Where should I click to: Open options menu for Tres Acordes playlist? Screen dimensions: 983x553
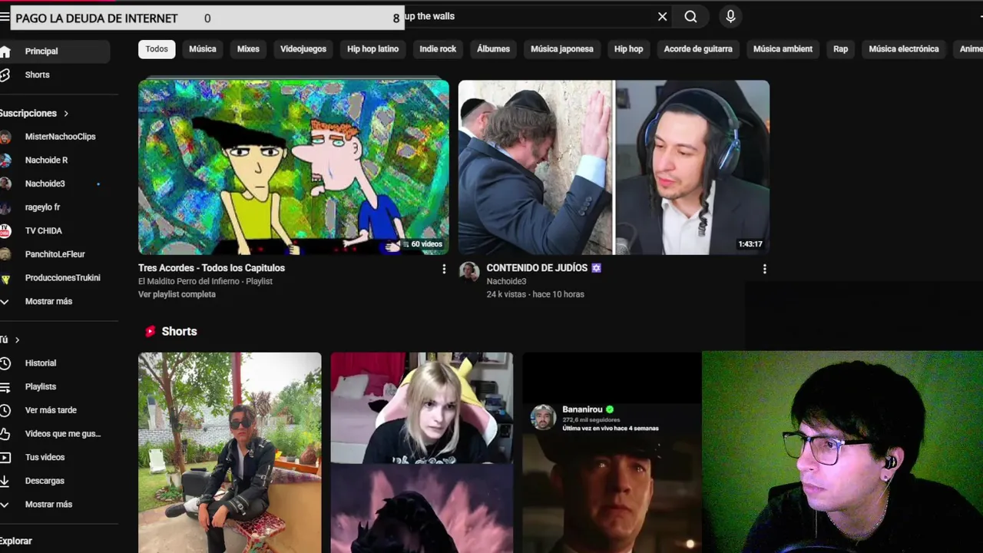tap(444, 270)
